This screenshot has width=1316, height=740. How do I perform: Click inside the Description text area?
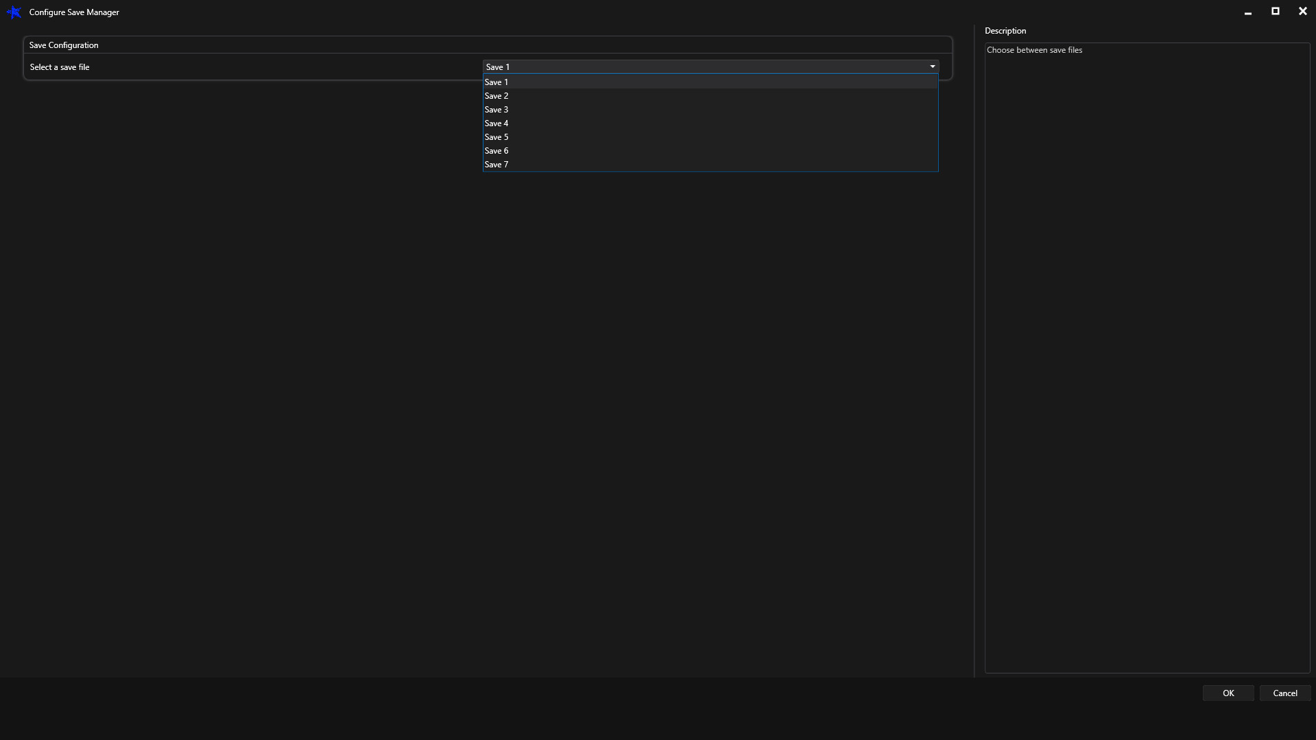pyautogui.click(x=1146, y=343)
